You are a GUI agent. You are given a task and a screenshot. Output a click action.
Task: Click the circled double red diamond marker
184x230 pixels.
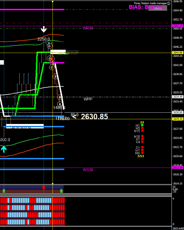click(x=51, y=59)
